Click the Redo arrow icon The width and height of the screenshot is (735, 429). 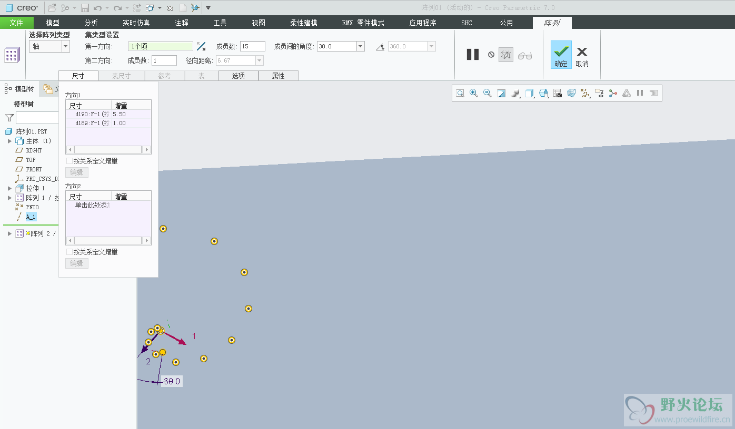point(117,8)
